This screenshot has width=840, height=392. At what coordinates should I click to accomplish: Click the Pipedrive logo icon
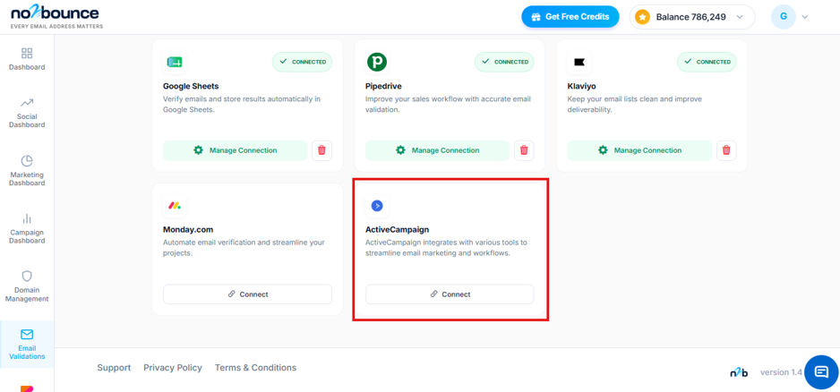(x=377, y=62)
